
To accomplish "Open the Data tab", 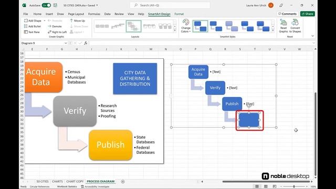I will tap(107, 14).
